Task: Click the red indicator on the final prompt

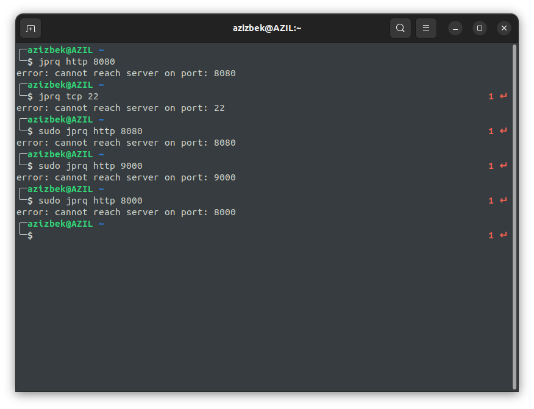Action: click(x=491, y=235)
